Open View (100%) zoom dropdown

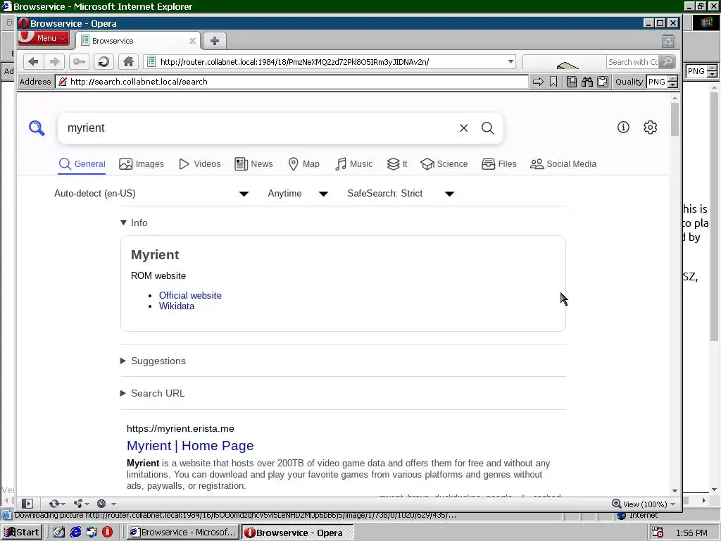(644, 504)
